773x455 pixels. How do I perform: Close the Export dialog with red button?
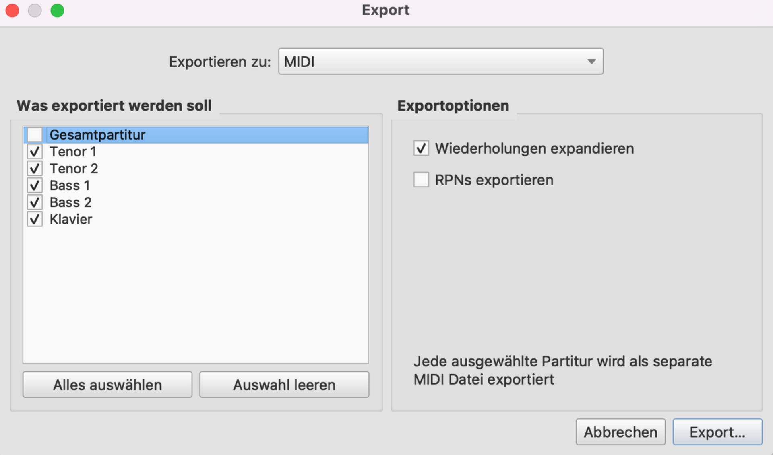click(x=12, y=10)
